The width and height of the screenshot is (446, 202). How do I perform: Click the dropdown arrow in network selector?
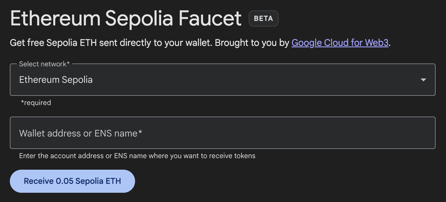pos(423,80)
